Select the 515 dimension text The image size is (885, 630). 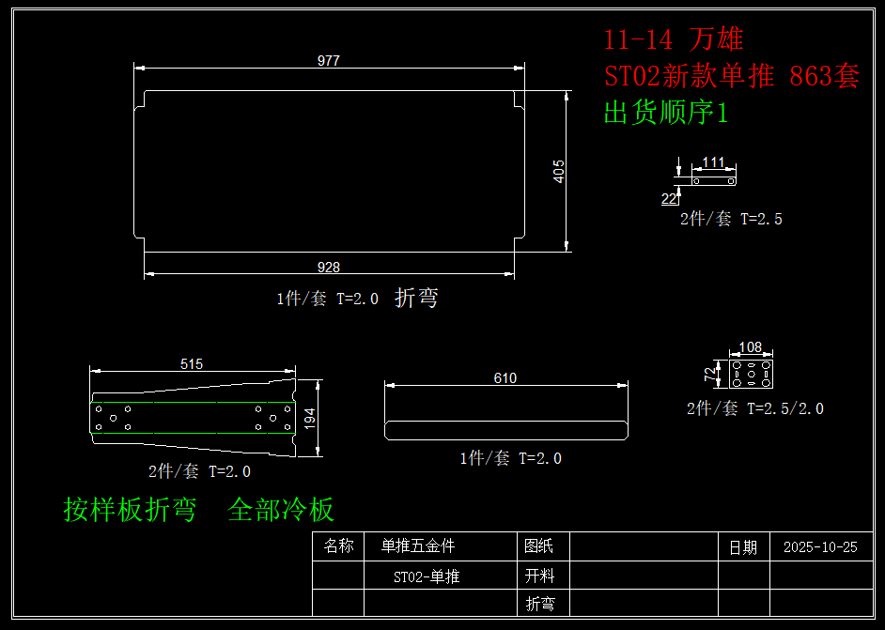point(192,364)
